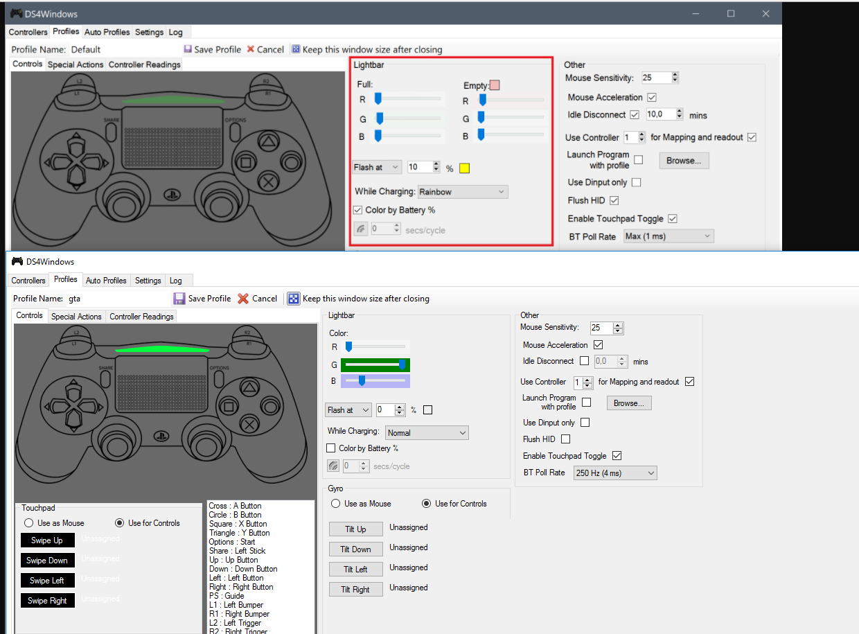The width and height of the screenshot is (859, 634).
Task: Uncheck Color by Battery % in Default window
Action: pos(357,210)
